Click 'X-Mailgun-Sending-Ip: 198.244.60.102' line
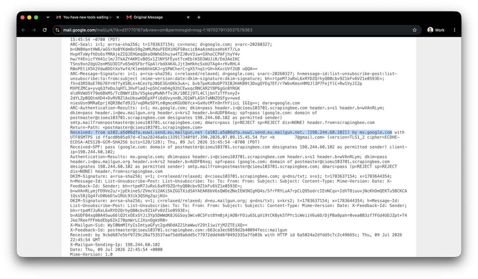Image resolution: width=478 pixels, height=279 pixels. pyautogui.click(x=115, y=245)
